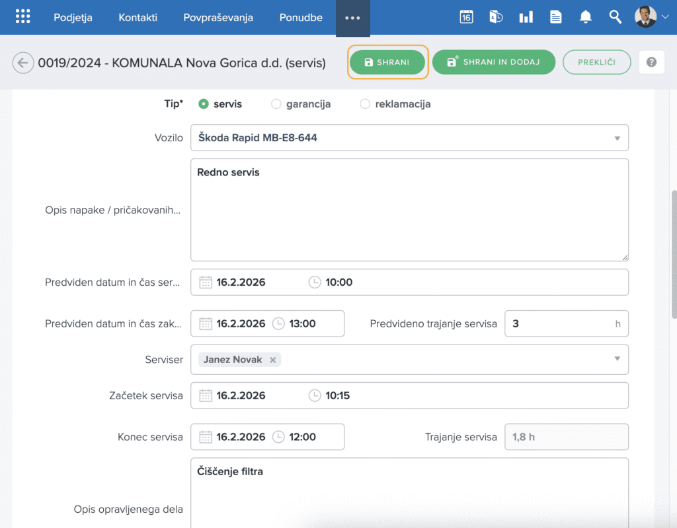Expand the Serviser dropdown arrow

click(617, 359)
